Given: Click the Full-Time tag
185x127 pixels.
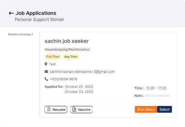Looking at the screenshot, I should click(x=53, y=57).
